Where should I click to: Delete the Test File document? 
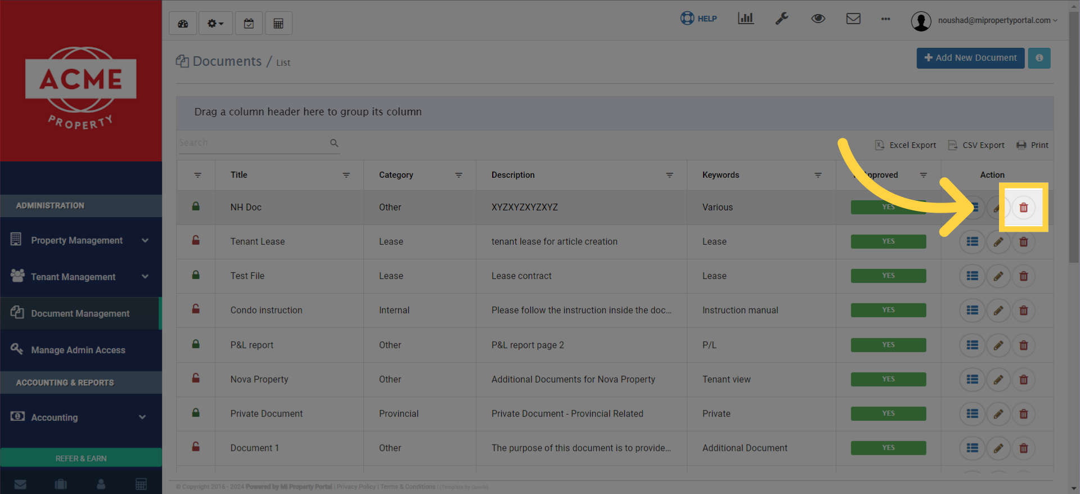[x=1024, y=276]
